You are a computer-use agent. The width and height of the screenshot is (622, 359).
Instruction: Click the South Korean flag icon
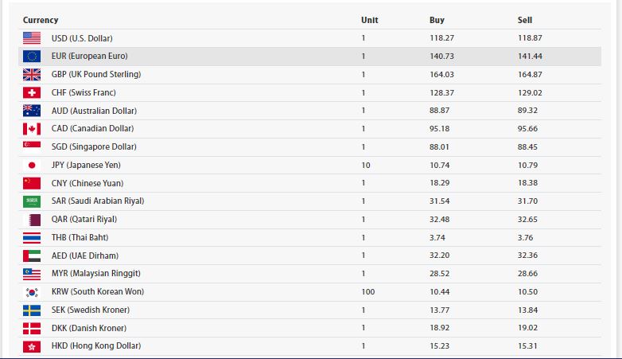point(32,292)
